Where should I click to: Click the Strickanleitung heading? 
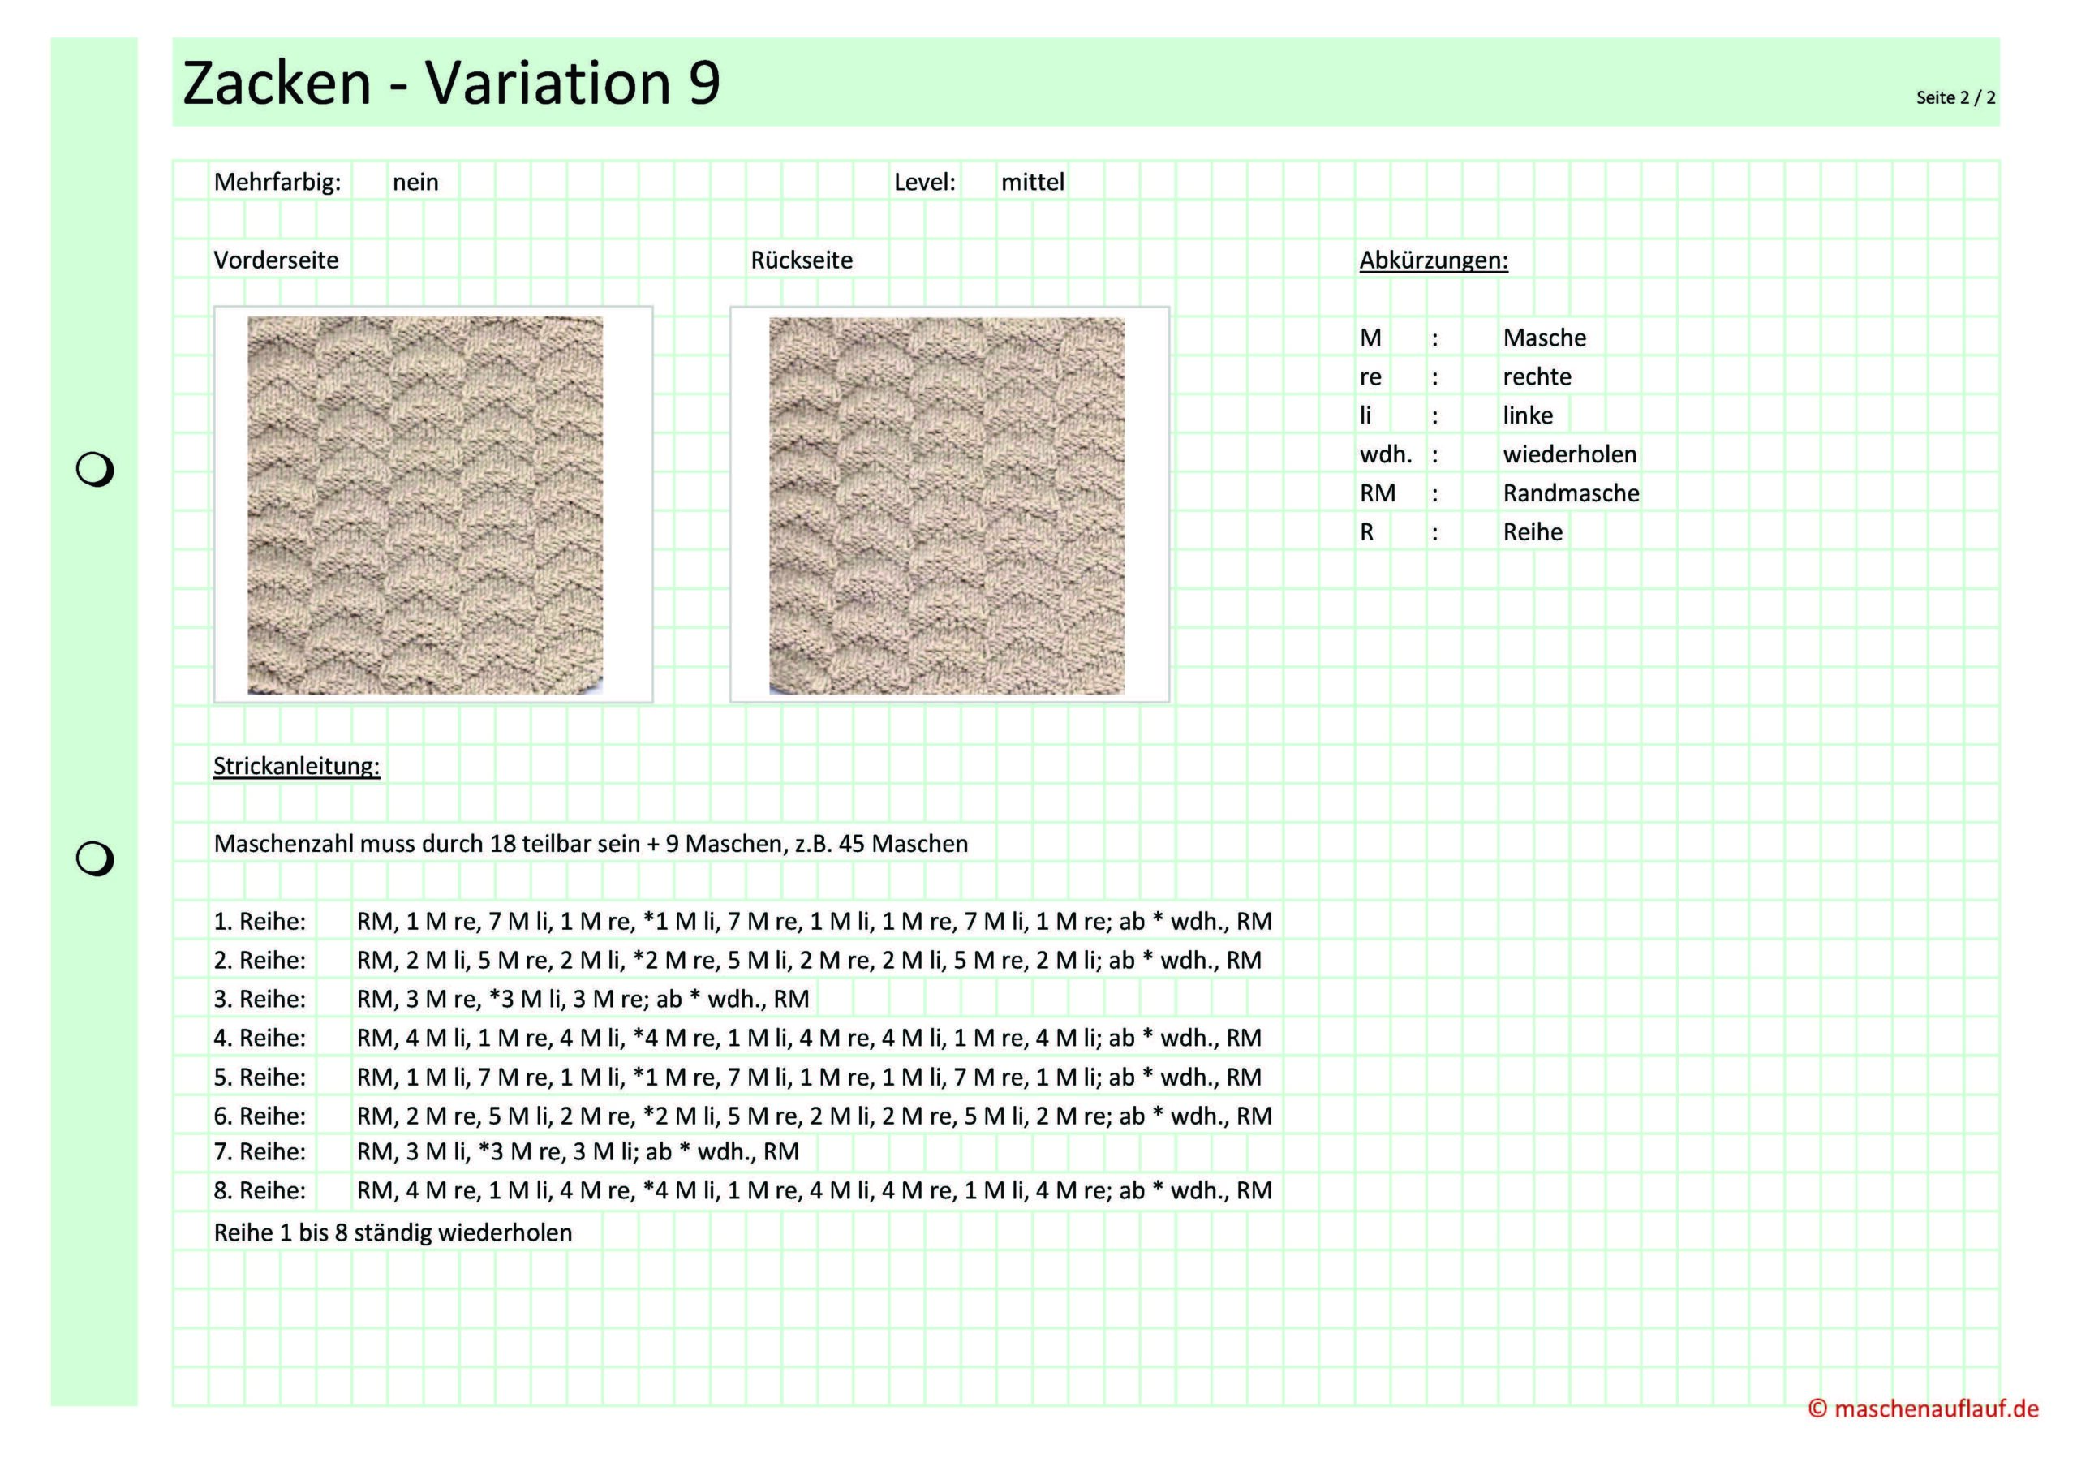click(296, 766)
